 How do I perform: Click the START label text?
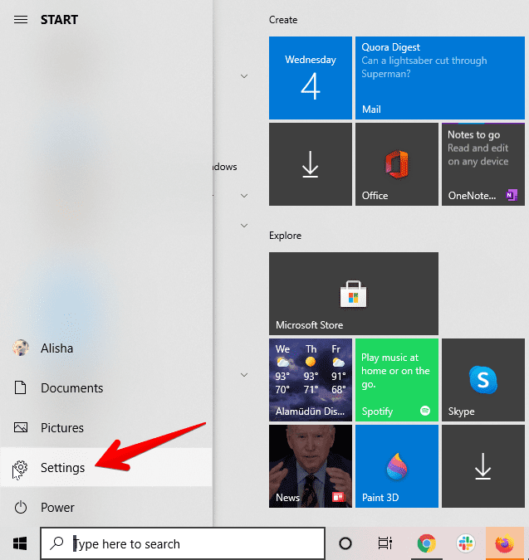click(59, 20)
